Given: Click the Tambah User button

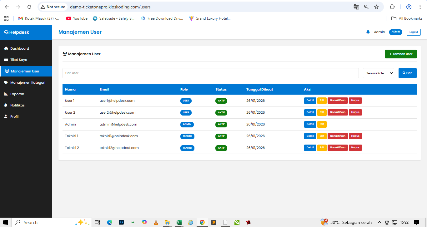Looking at the screenshot, I should (x=401, y=54).
